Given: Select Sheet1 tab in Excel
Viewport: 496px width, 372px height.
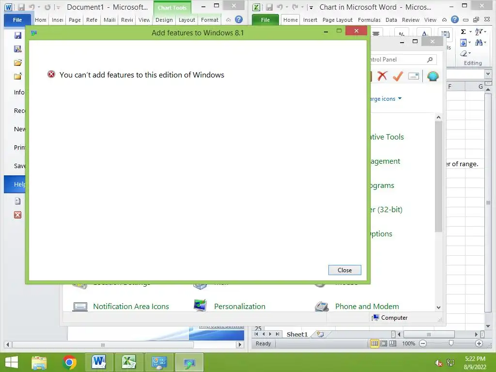Looking at the screenshot, I should point(297,334).
